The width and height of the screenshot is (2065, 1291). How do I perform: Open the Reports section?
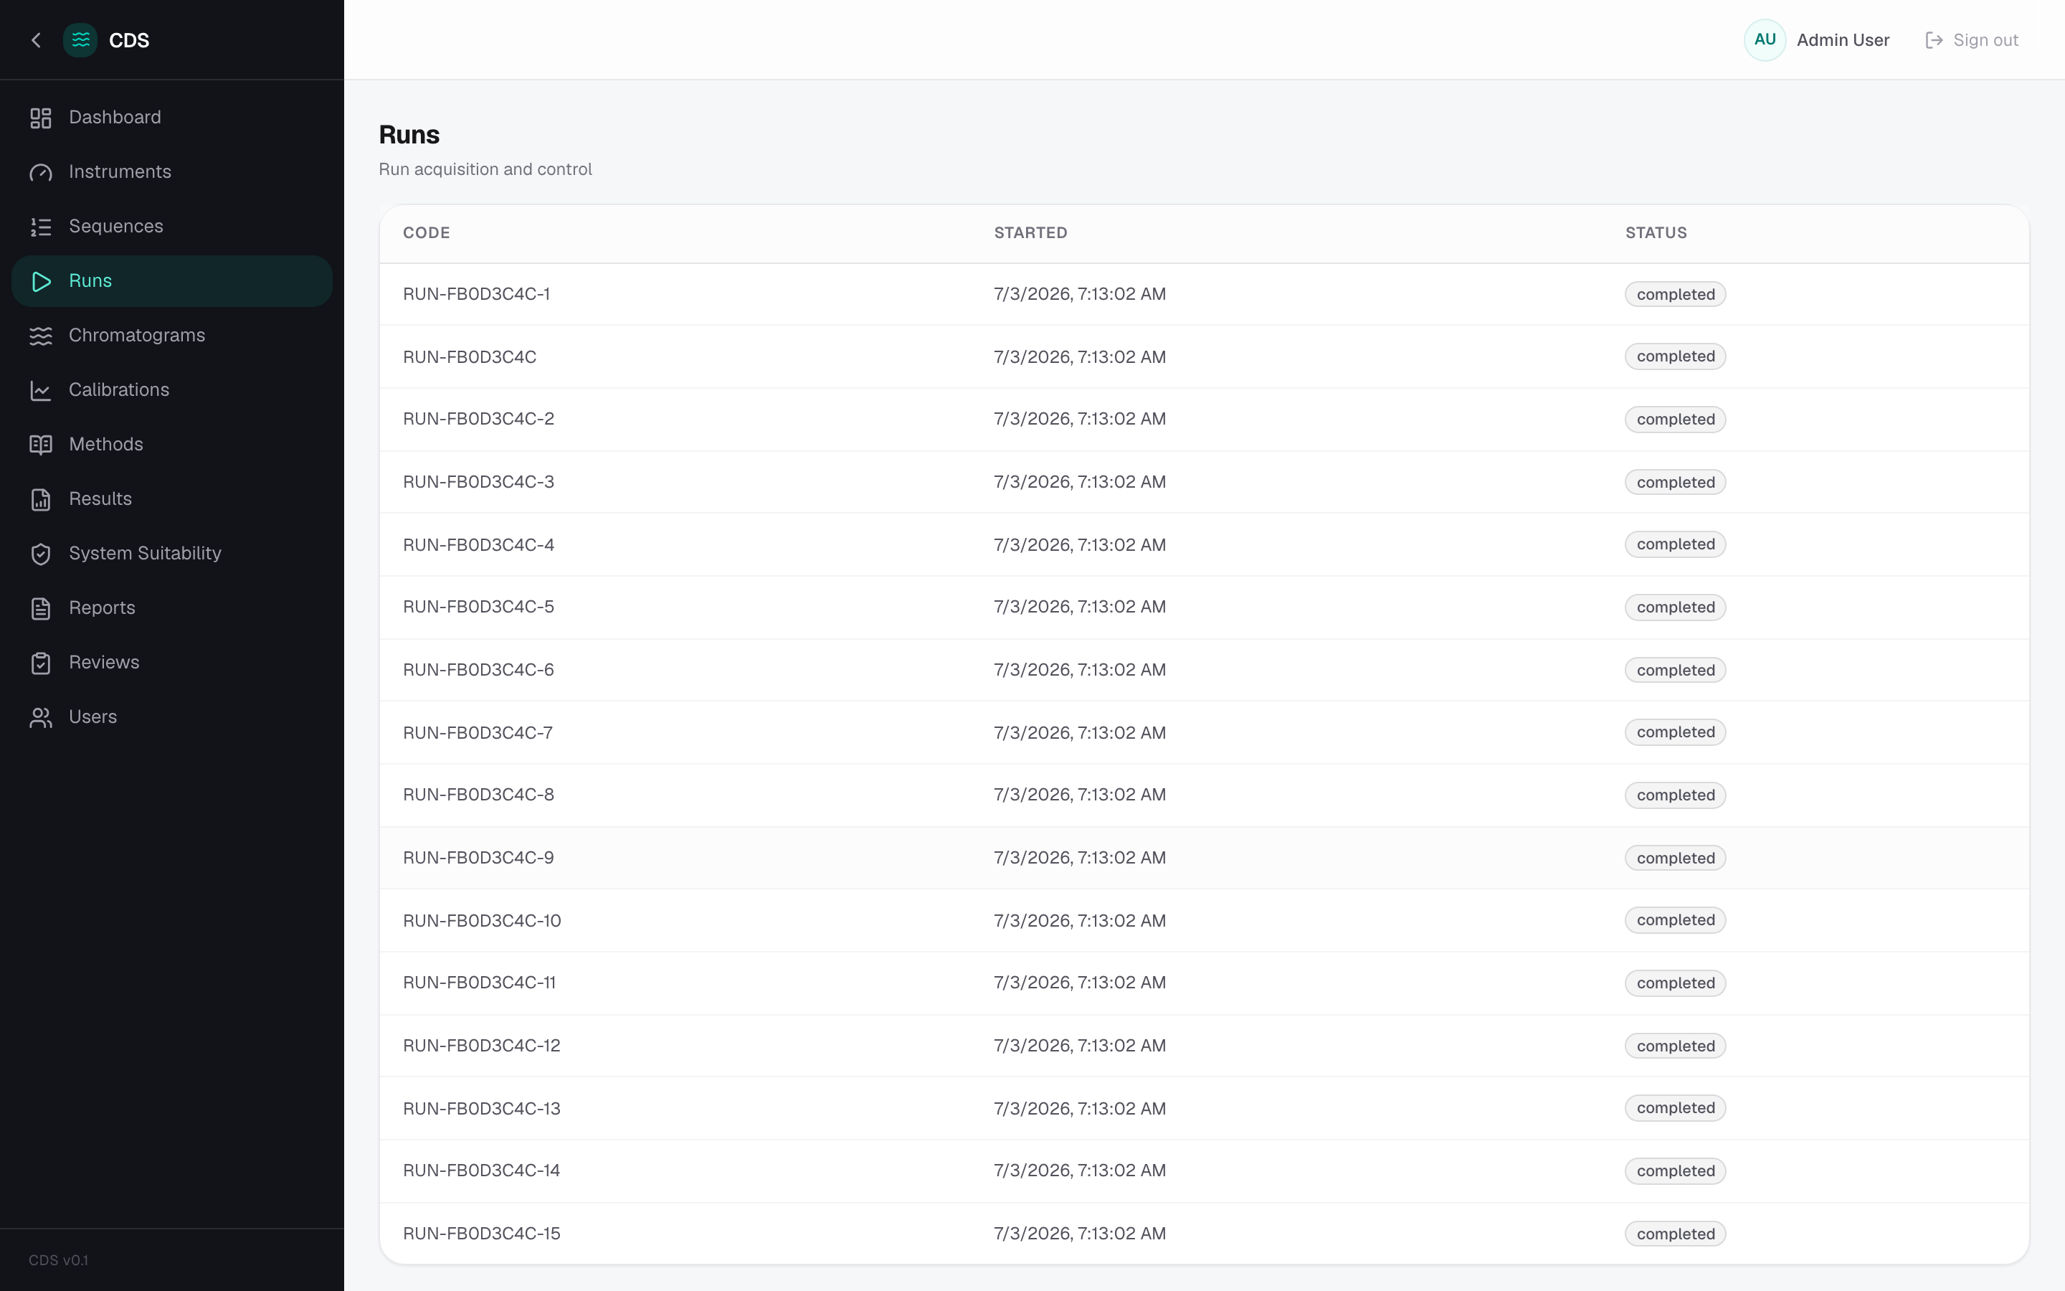tap(171, 609)
